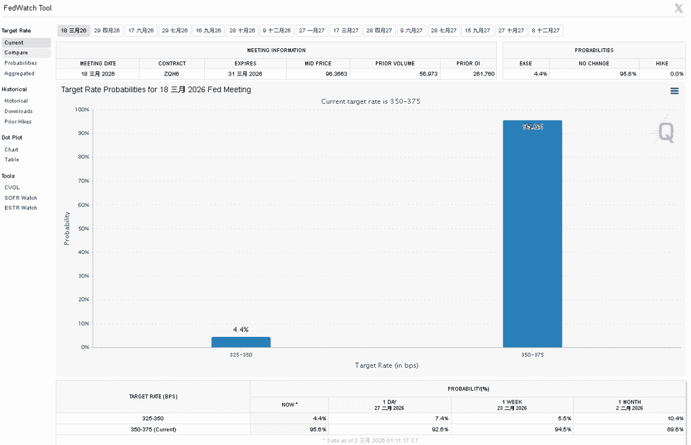Switch to the 17 六月26 meeting tab

[x=141, y=30]
